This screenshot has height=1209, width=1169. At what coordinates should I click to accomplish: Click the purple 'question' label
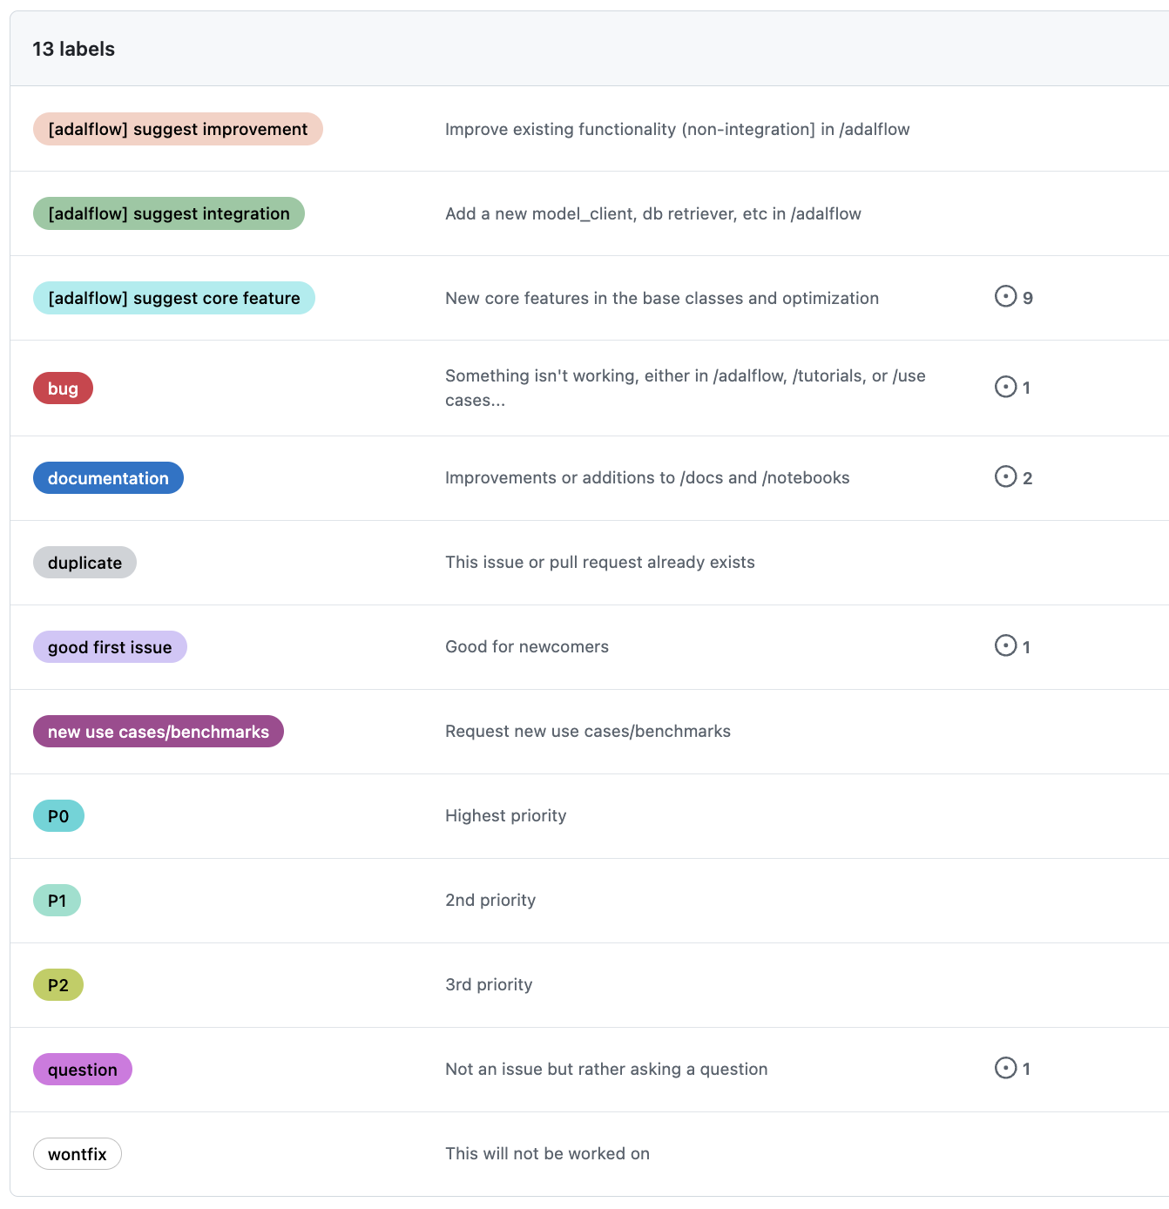point(83,1070)
